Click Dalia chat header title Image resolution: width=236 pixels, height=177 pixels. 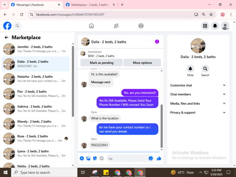pos(109,42)
